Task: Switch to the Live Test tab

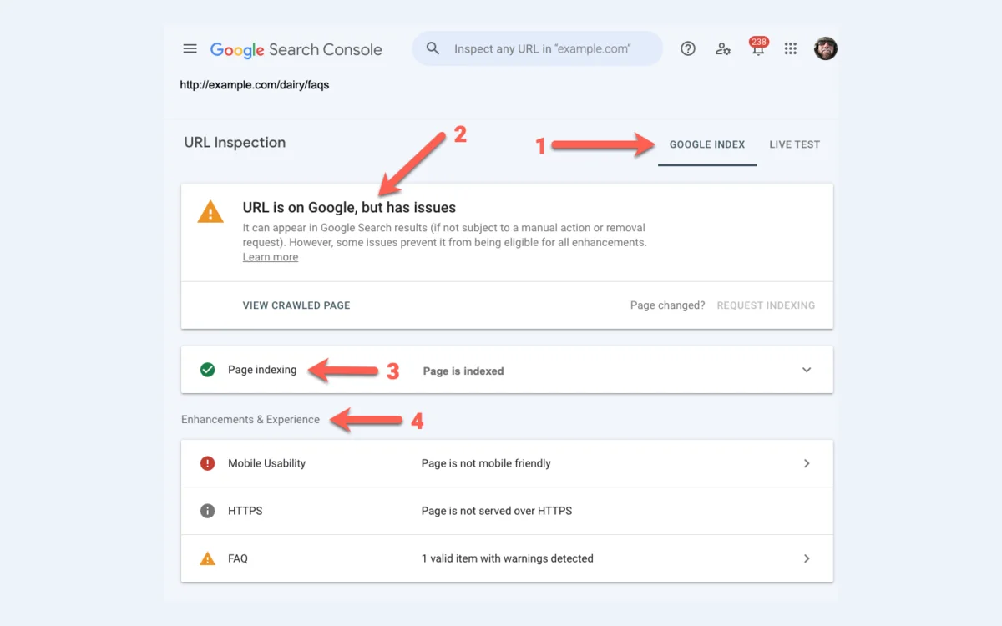Action: click(794, 144)
